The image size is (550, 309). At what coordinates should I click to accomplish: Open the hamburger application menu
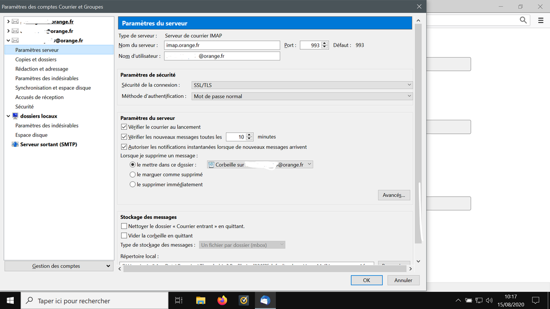[x=541, y=20]
